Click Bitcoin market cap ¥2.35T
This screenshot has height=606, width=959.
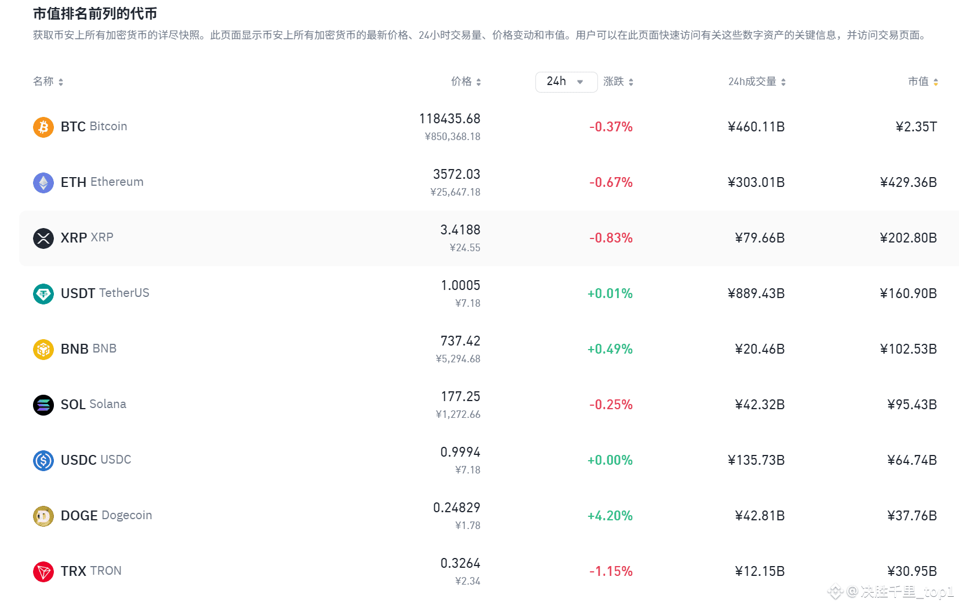[x=916, y=127]
